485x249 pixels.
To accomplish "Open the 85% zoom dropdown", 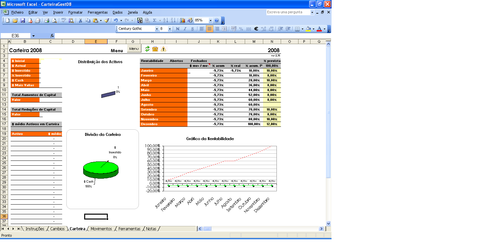I will (211, 20).
